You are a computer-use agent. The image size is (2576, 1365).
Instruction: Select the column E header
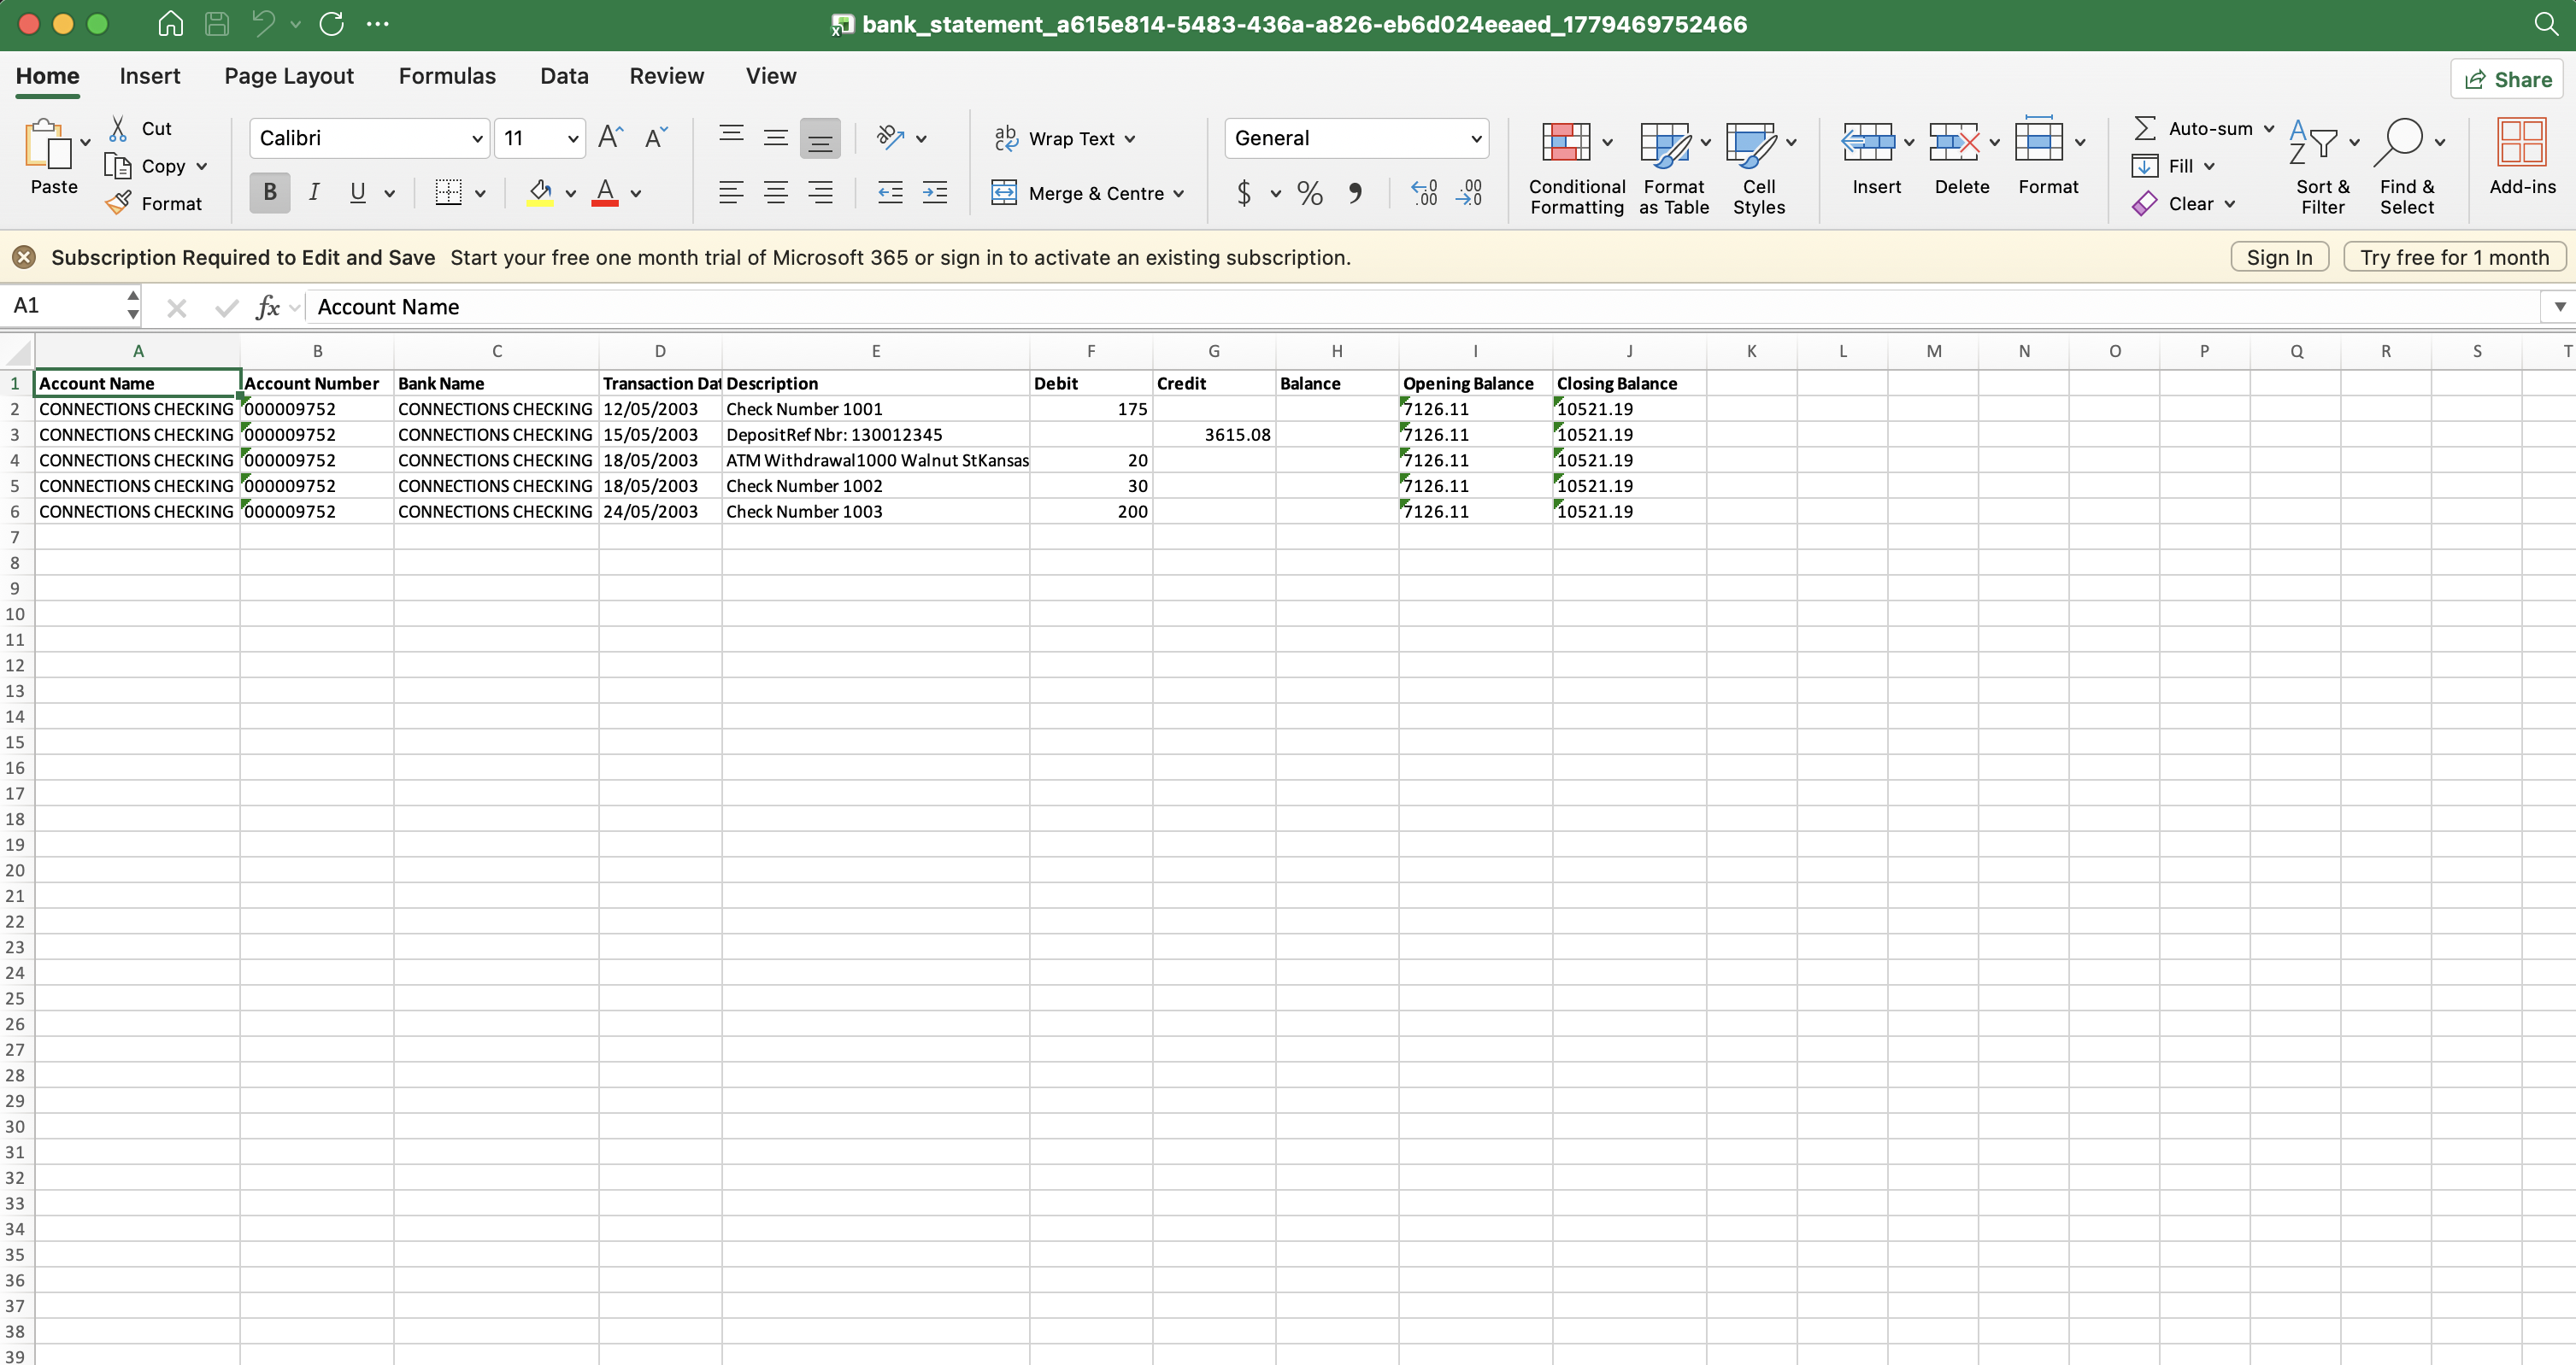(875, 351)
